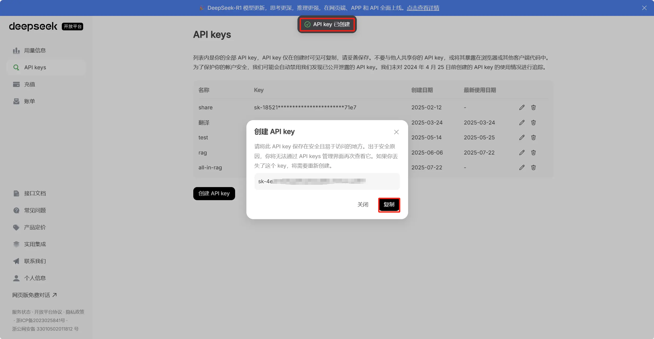
Task: Click the 创建 API key button
Action: tap(214, 193)
